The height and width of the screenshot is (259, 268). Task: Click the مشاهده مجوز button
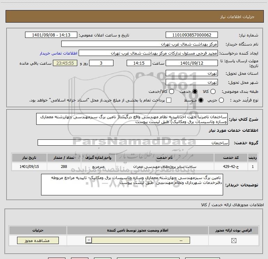38,240
